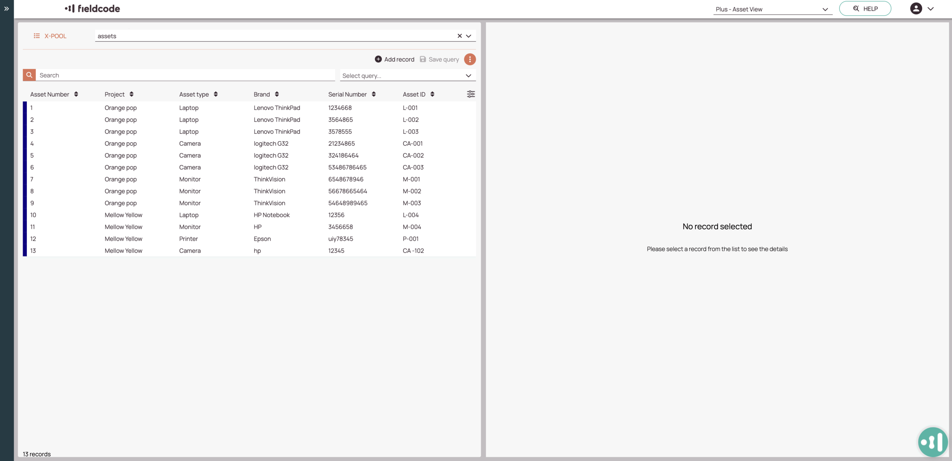Select record with Asset ID L-002
Screen dimensions: 952x461
(249, 120)
